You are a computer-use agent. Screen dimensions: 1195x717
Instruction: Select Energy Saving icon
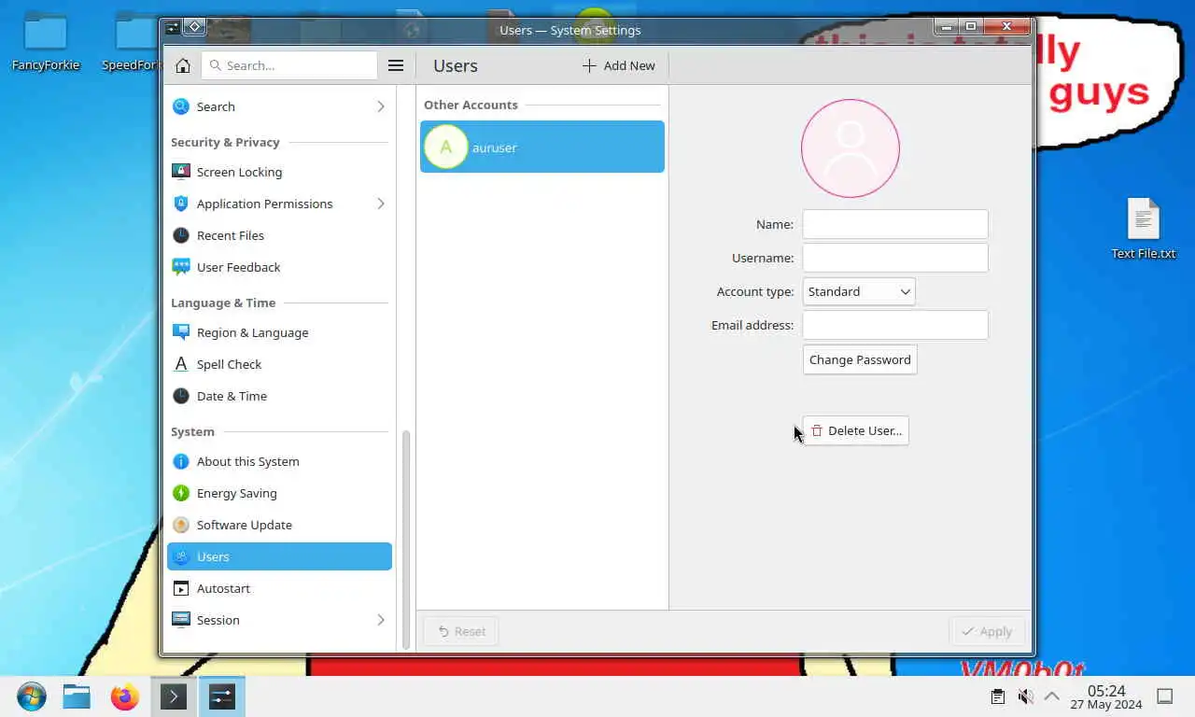(x=181, y=493)
